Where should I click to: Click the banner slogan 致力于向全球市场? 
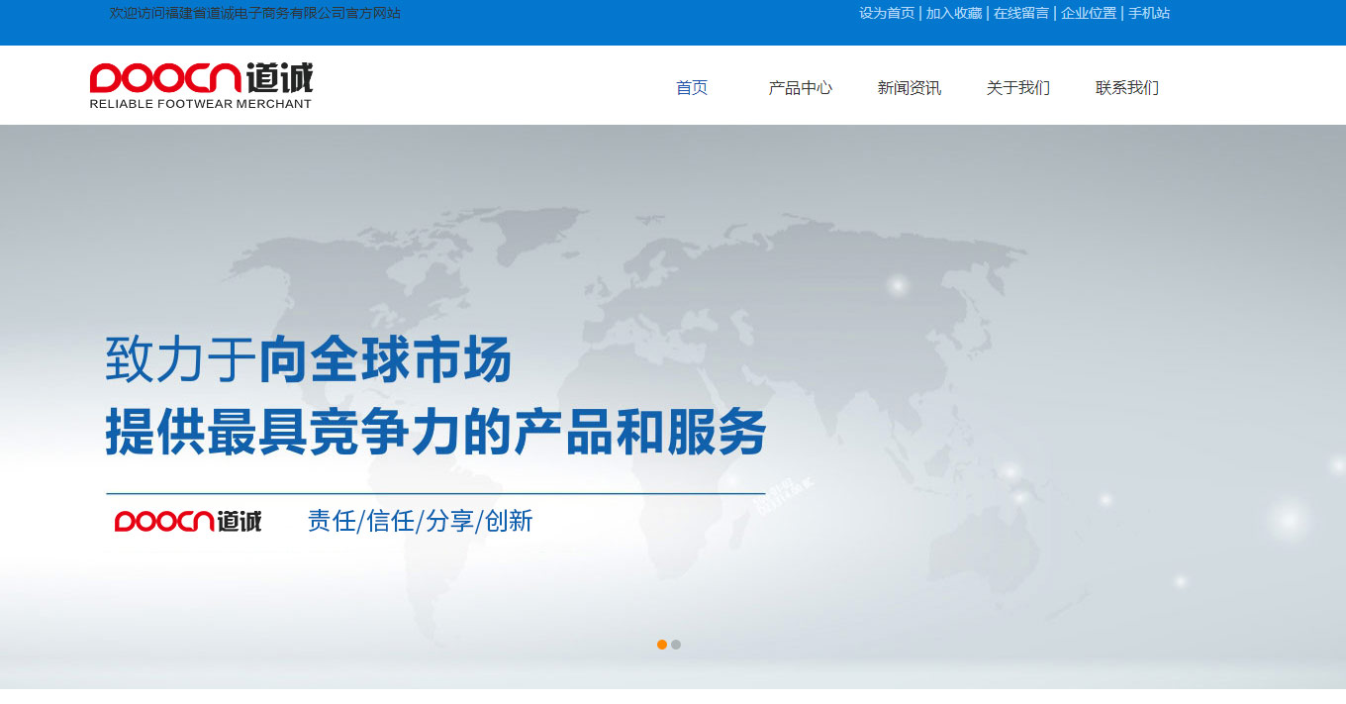click(309, 359)
